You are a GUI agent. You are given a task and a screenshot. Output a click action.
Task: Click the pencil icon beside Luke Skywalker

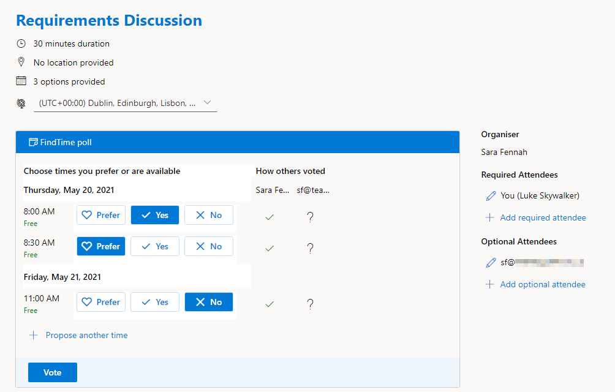(491, 196)
